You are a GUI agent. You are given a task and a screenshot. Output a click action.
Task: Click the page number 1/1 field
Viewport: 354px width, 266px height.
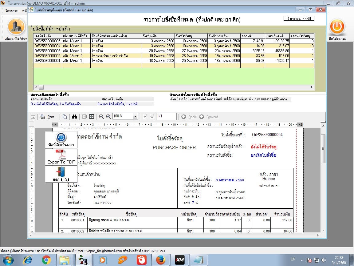pos(166,116)
